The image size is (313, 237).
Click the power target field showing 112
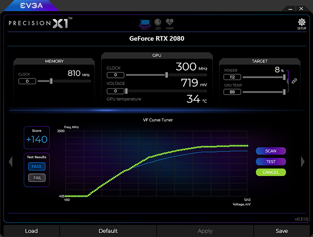coord(232,77)
